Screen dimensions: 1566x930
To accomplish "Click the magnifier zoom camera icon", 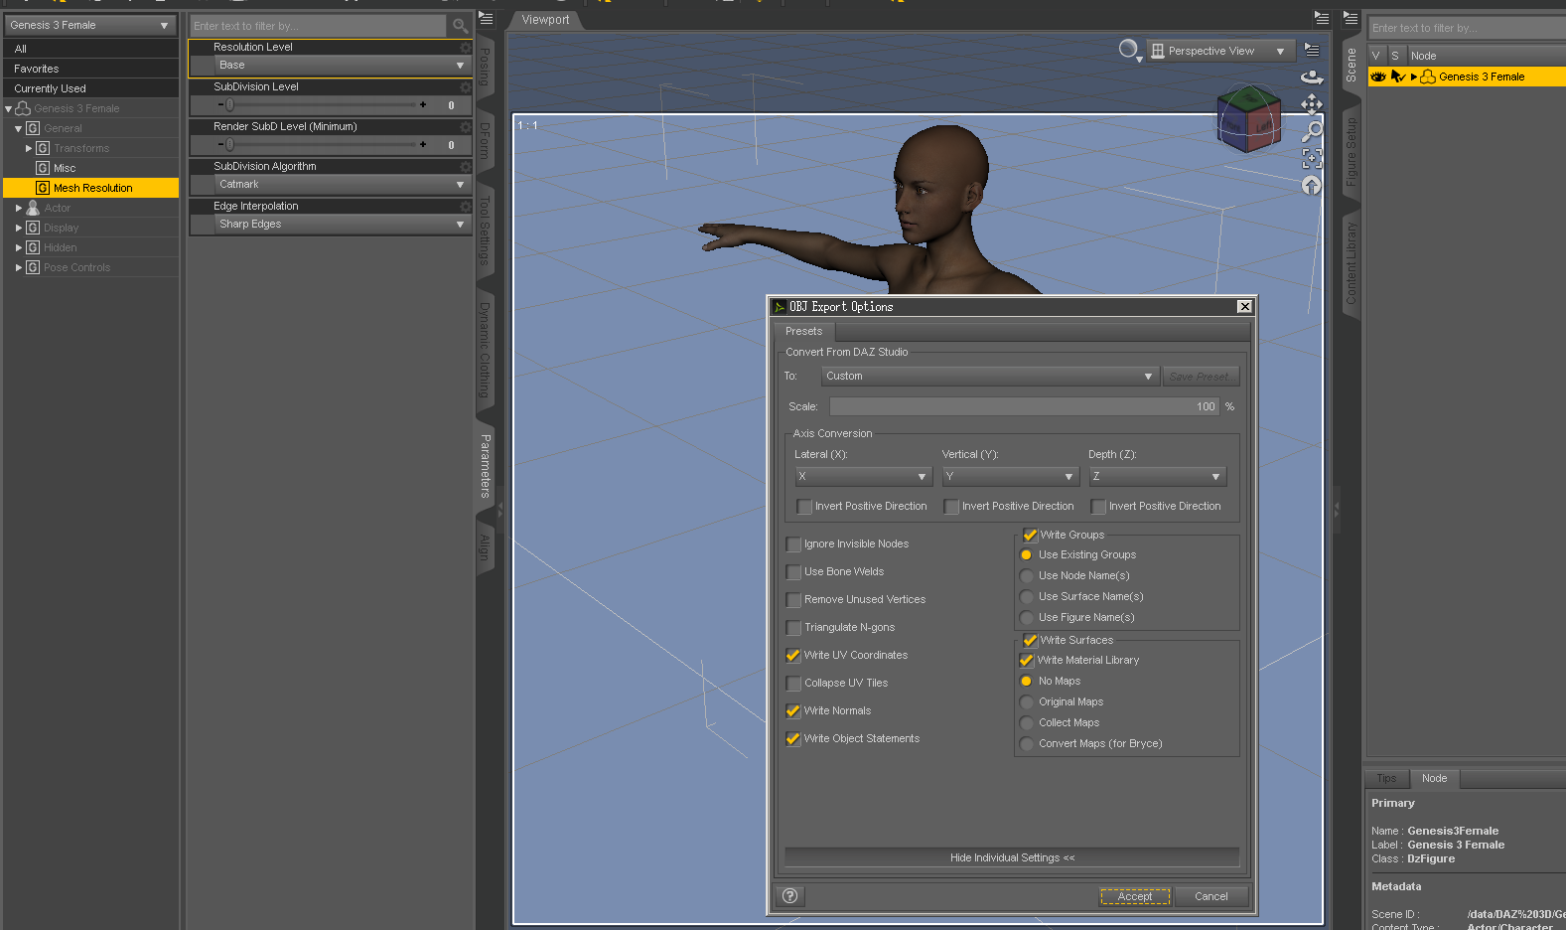I will pos(1312,131).
